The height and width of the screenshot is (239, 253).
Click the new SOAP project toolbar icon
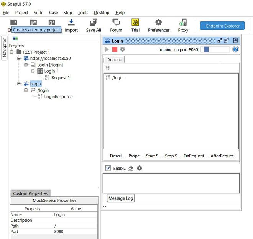point(33,22)
